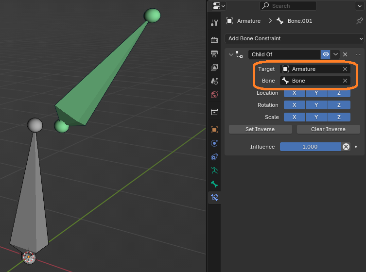
Task: Clear the Target Armature object
Action: point(345,69)
